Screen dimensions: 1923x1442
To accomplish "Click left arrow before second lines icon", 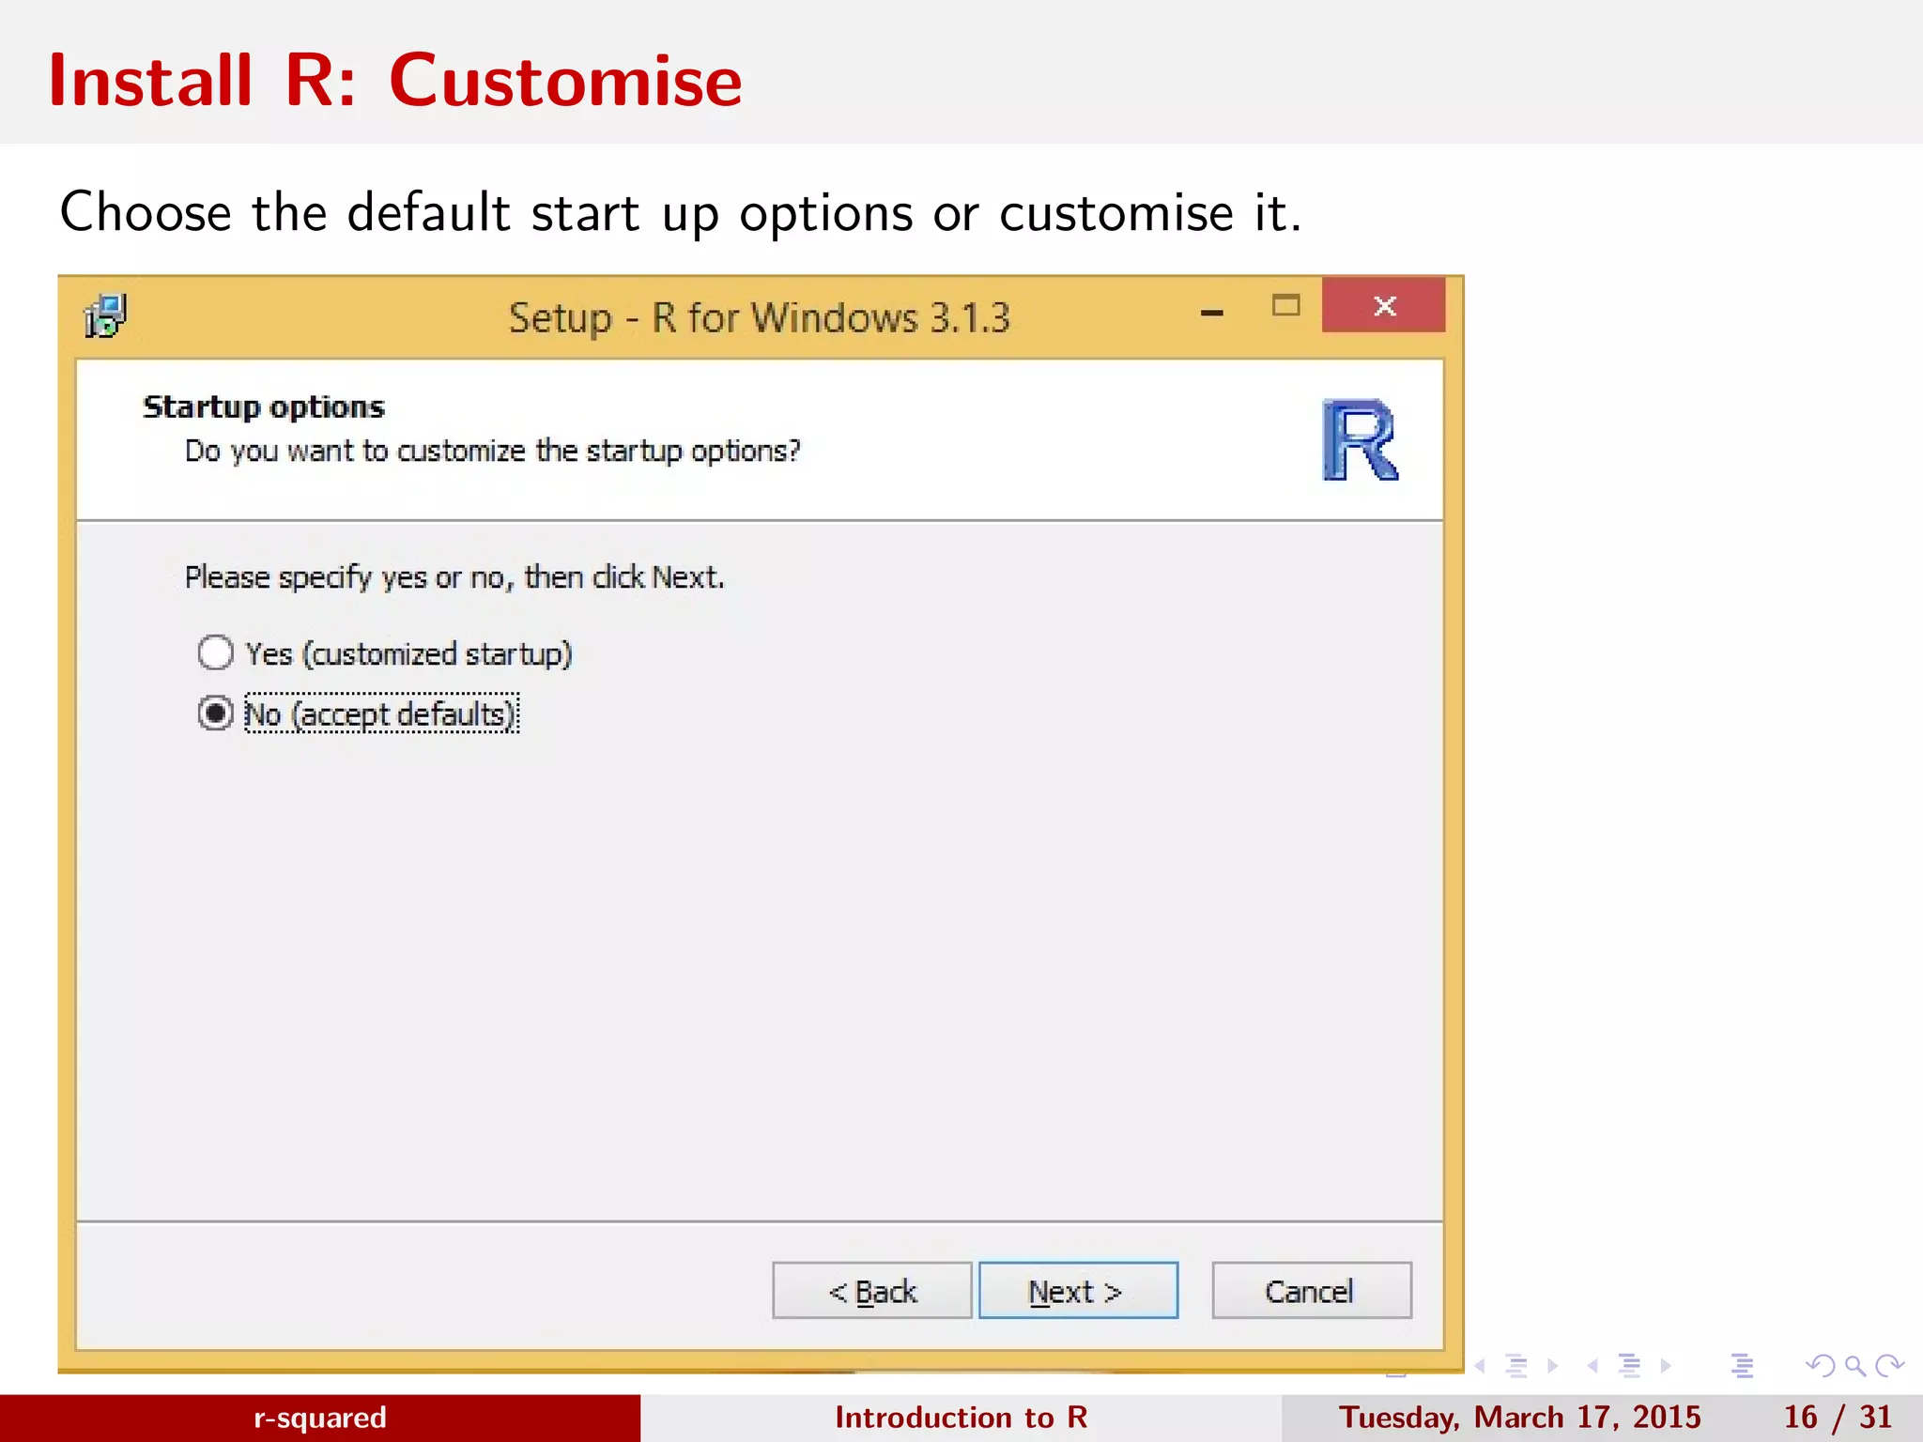I will click(1592, 1366).
